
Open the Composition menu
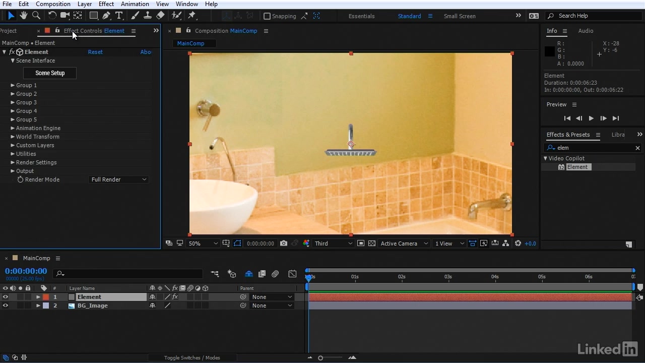53,4
